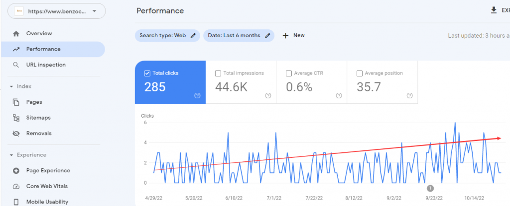Click the Mobile Usability phone icon
The height and width of the screenshot is (206, 510).
(x=16, y=202)
